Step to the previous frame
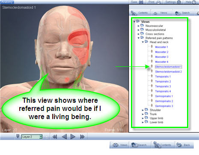The width and height of the screenshot is (199, 155). click(x=64, y=137)
